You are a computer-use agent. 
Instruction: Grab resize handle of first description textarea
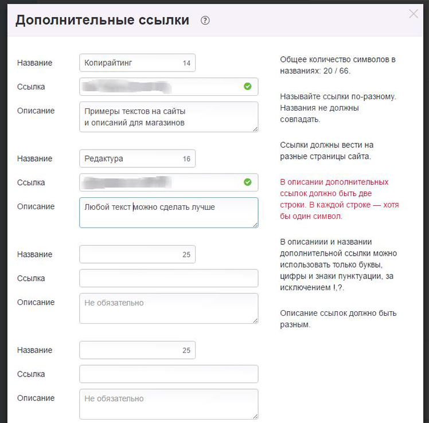click(255, 129)
